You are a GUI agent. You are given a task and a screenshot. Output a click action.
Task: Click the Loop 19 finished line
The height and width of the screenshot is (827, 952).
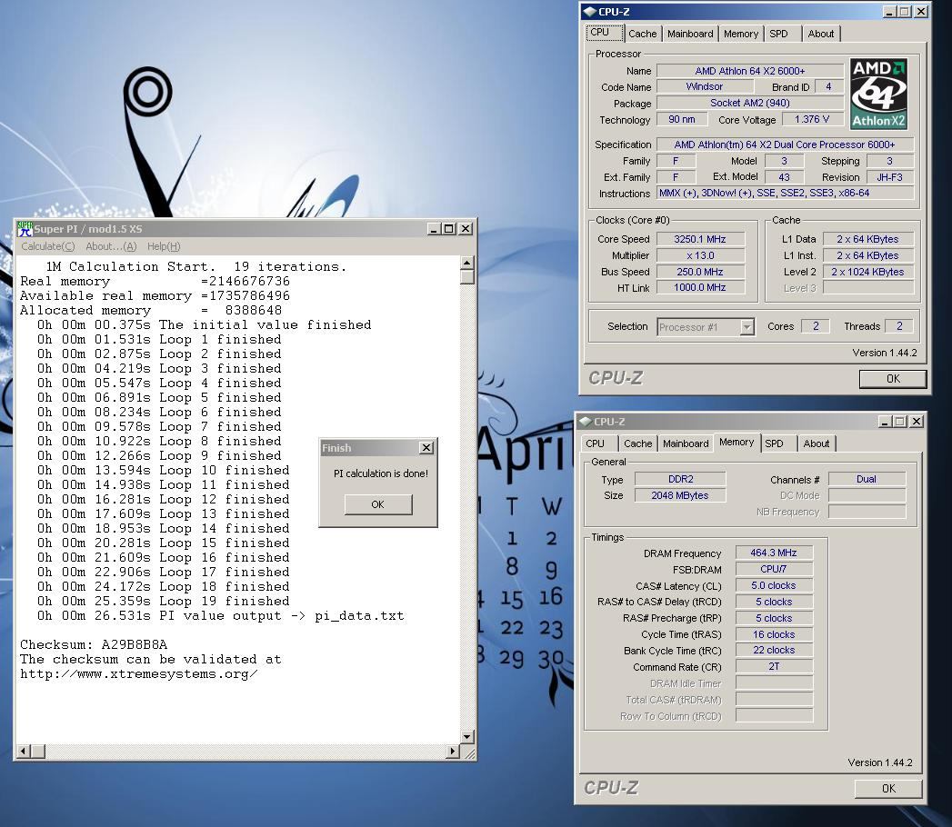click(164, 602)
